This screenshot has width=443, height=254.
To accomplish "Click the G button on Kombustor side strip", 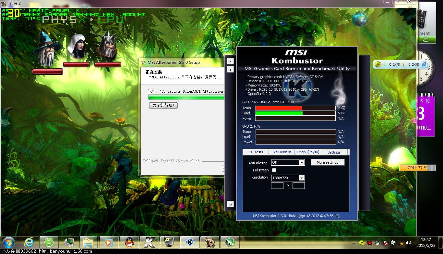I will click(x=230, y=204).
